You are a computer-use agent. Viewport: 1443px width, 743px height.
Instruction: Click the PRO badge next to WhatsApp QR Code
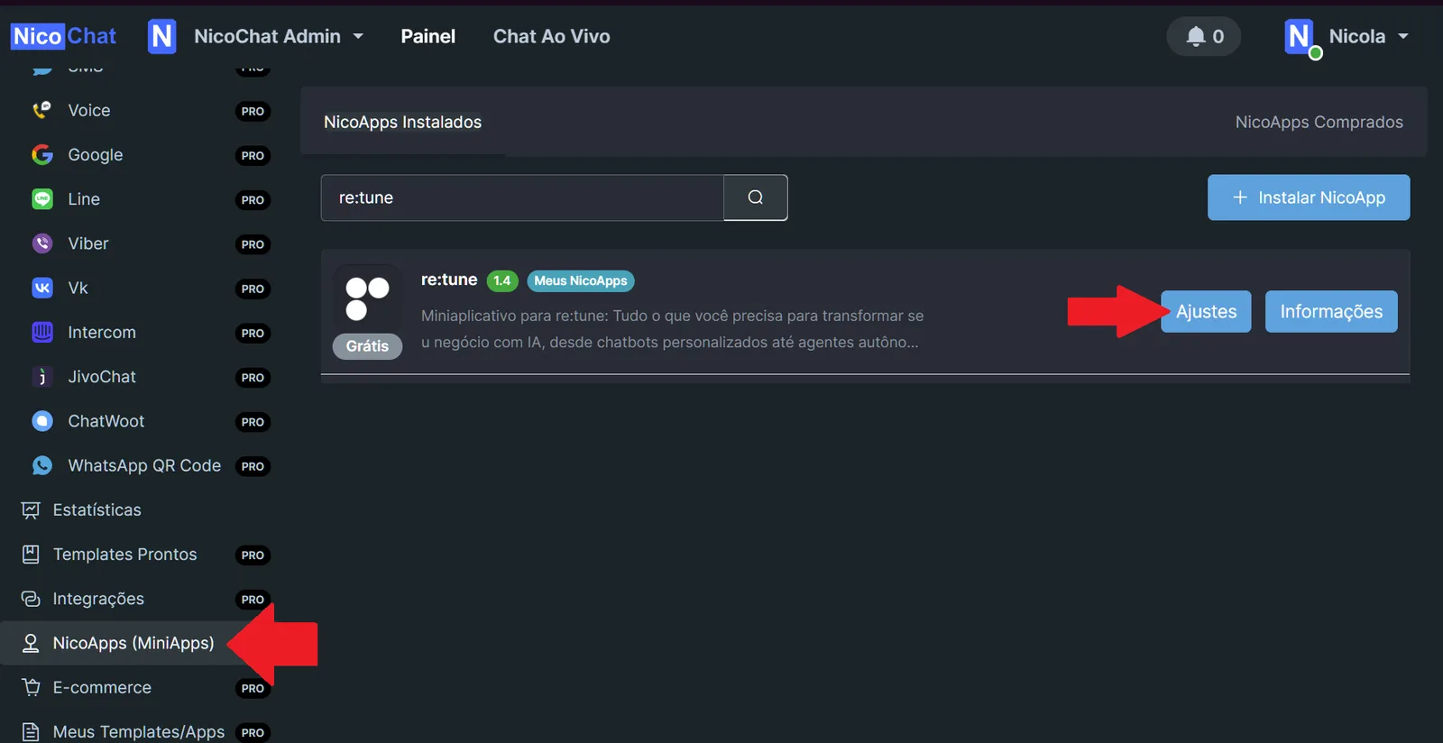[x=253, y=466]
